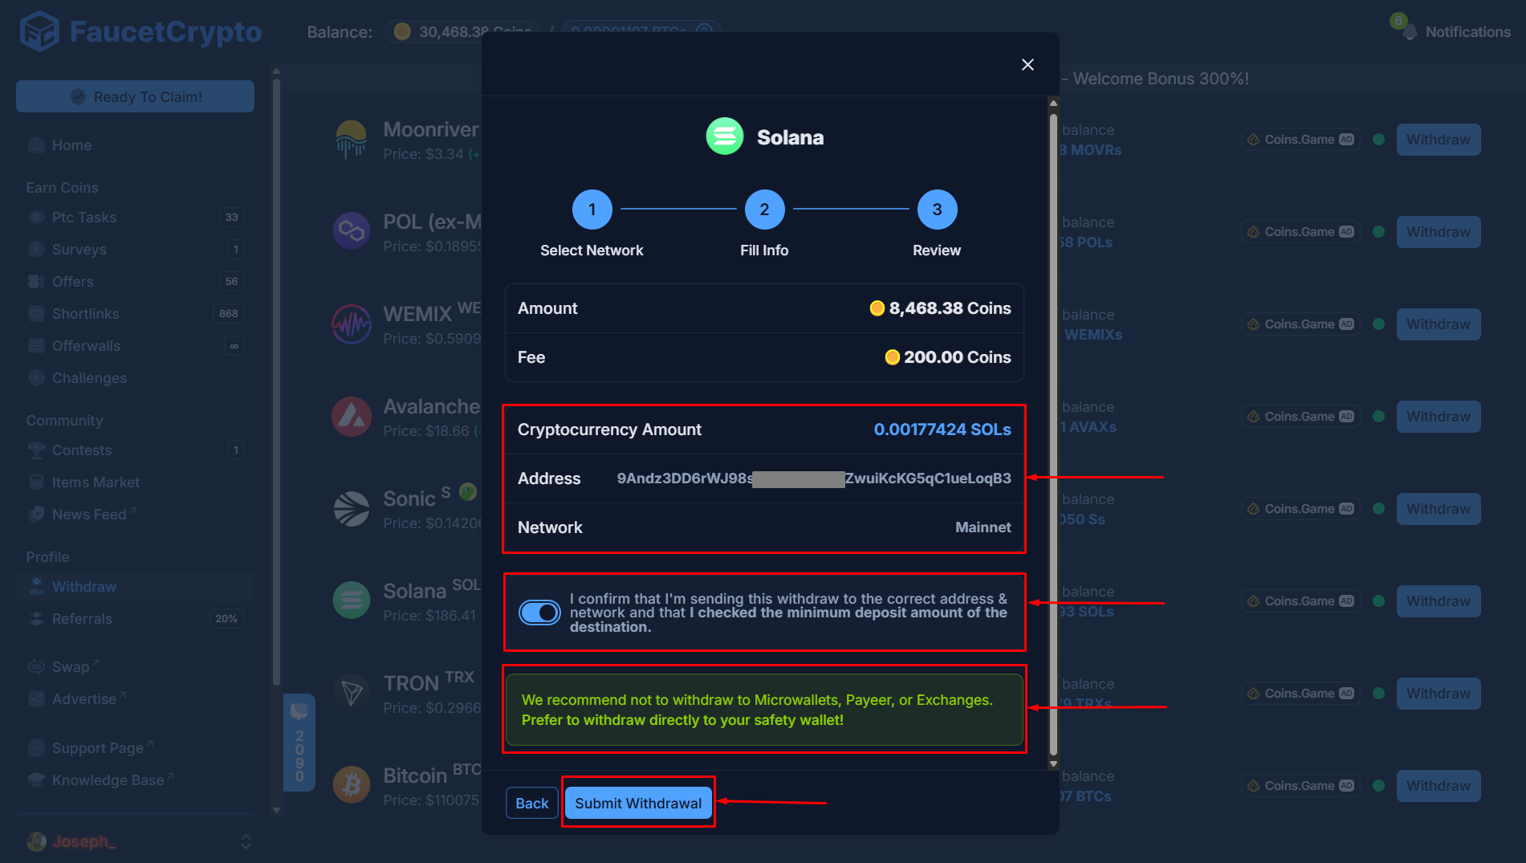The height and width of the screenshot is (863, 1526).
Task: Click the Shortlinks sidebar icon
Action: [36, 314]
